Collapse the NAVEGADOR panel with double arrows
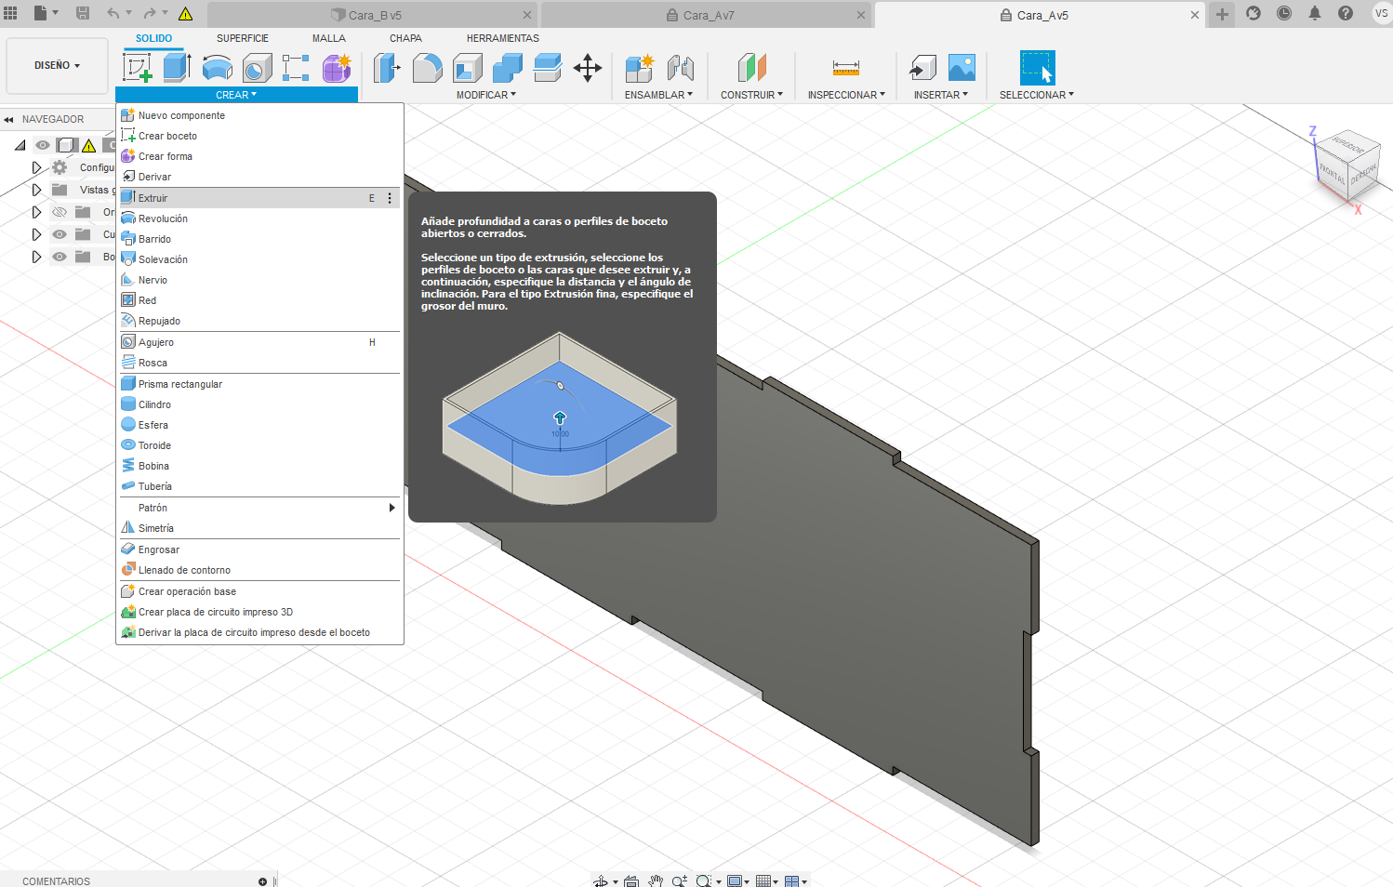 coord(9,119)
